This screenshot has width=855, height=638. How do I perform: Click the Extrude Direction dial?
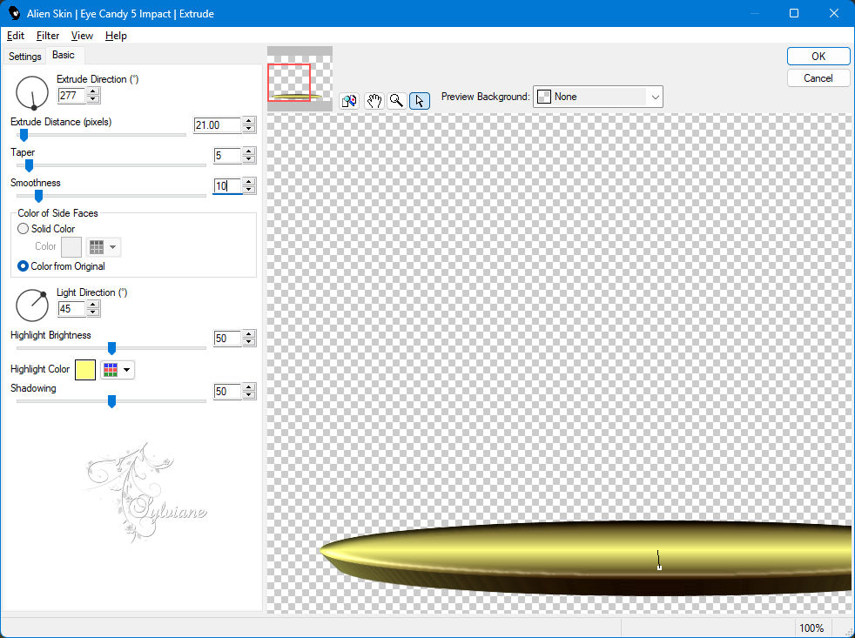pyautogui.click(x=32, y=93)
